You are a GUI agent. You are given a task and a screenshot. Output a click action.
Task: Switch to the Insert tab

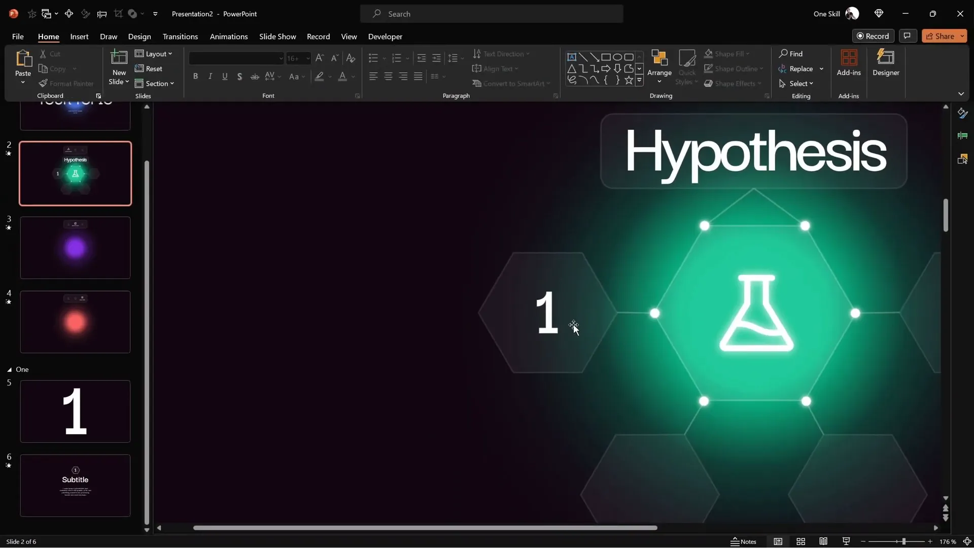79,37
